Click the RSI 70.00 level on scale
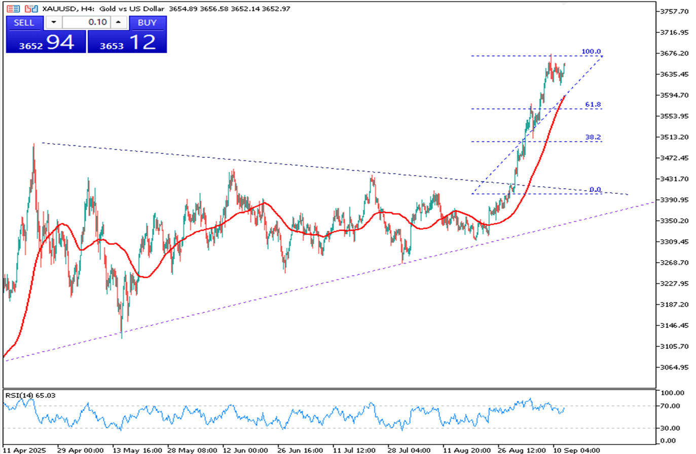Viewport: 696px width, 454px height. (670, 406)
